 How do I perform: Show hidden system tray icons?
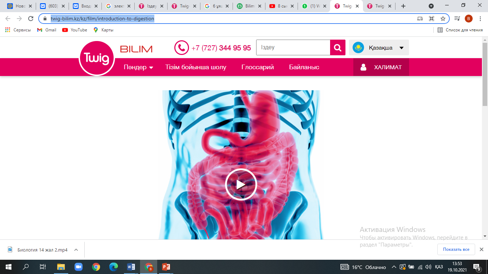[x=394, y=267]
